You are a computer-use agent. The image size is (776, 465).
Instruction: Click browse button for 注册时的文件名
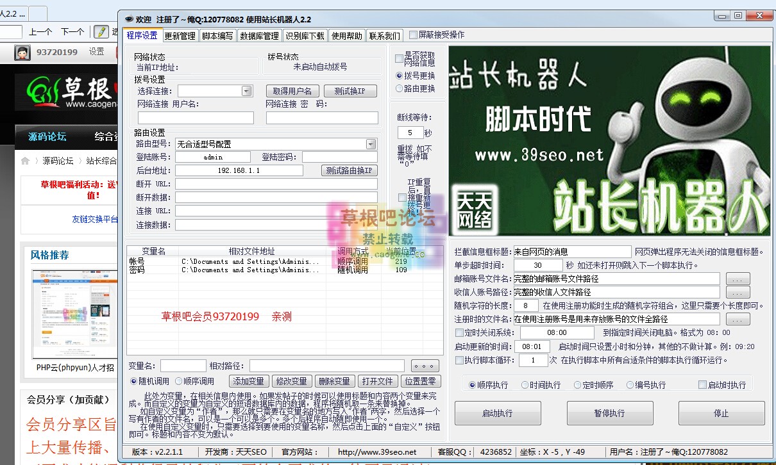pos(738,319)
